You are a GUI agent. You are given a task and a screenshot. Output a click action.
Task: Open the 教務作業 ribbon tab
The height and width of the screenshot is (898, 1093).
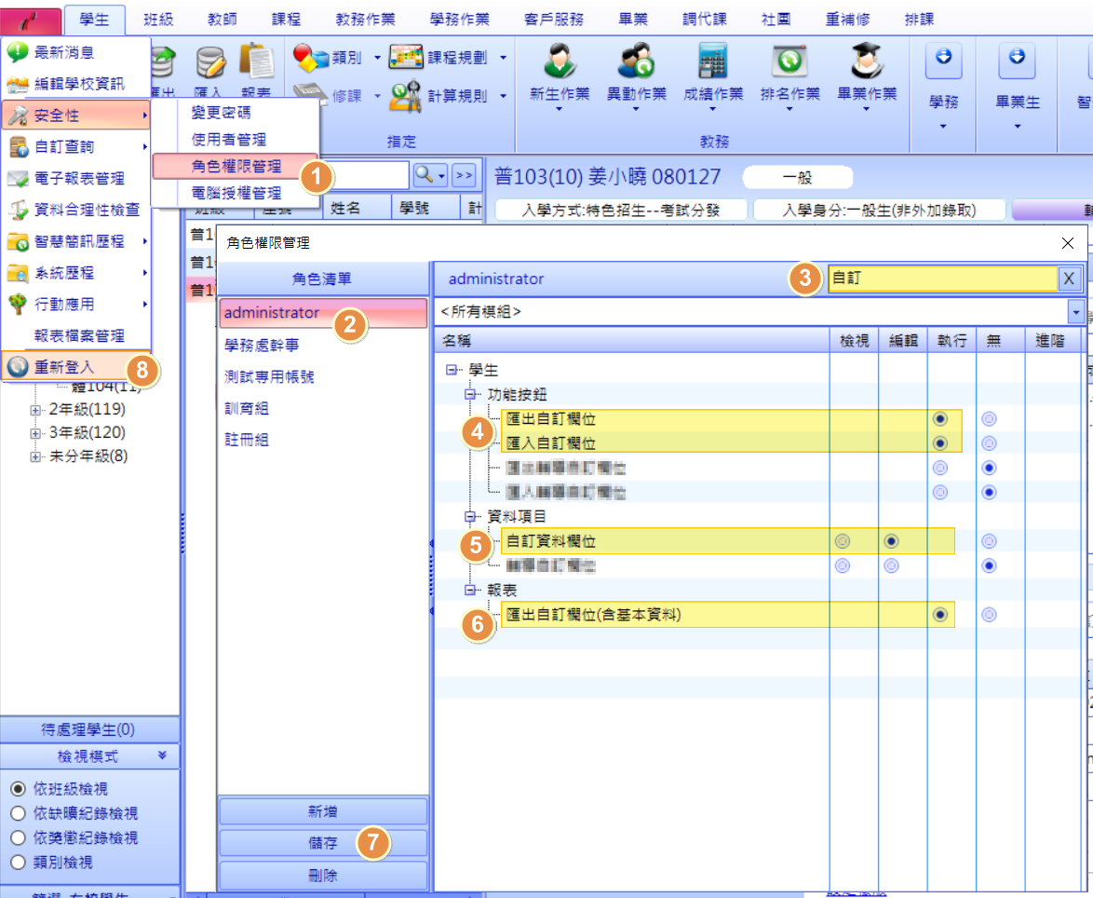[365, 20]
